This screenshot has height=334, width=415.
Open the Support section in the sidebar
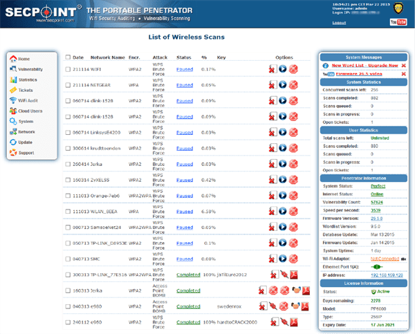[26, 152]
